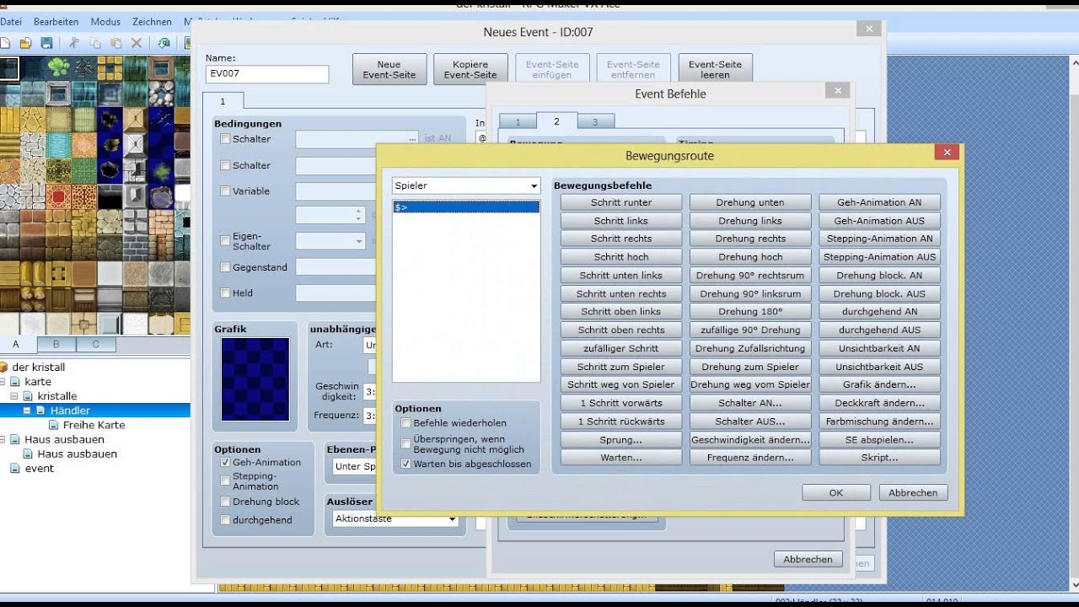Click the map icon beside 'karte'

(x=16, y=382)
